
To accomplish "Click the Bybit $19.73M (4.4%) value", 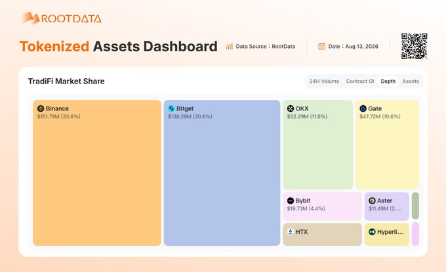I will click(306, 209).
